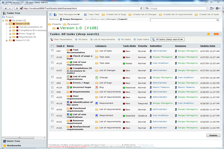The image size is (224, 149).
Task: Click the Users Tree panel icon
Action: tap(4, 141)
